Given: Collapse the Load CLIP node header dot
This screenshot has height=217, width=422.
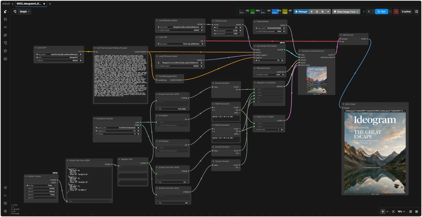Looking at the screenshot, I should click(36, 47).
